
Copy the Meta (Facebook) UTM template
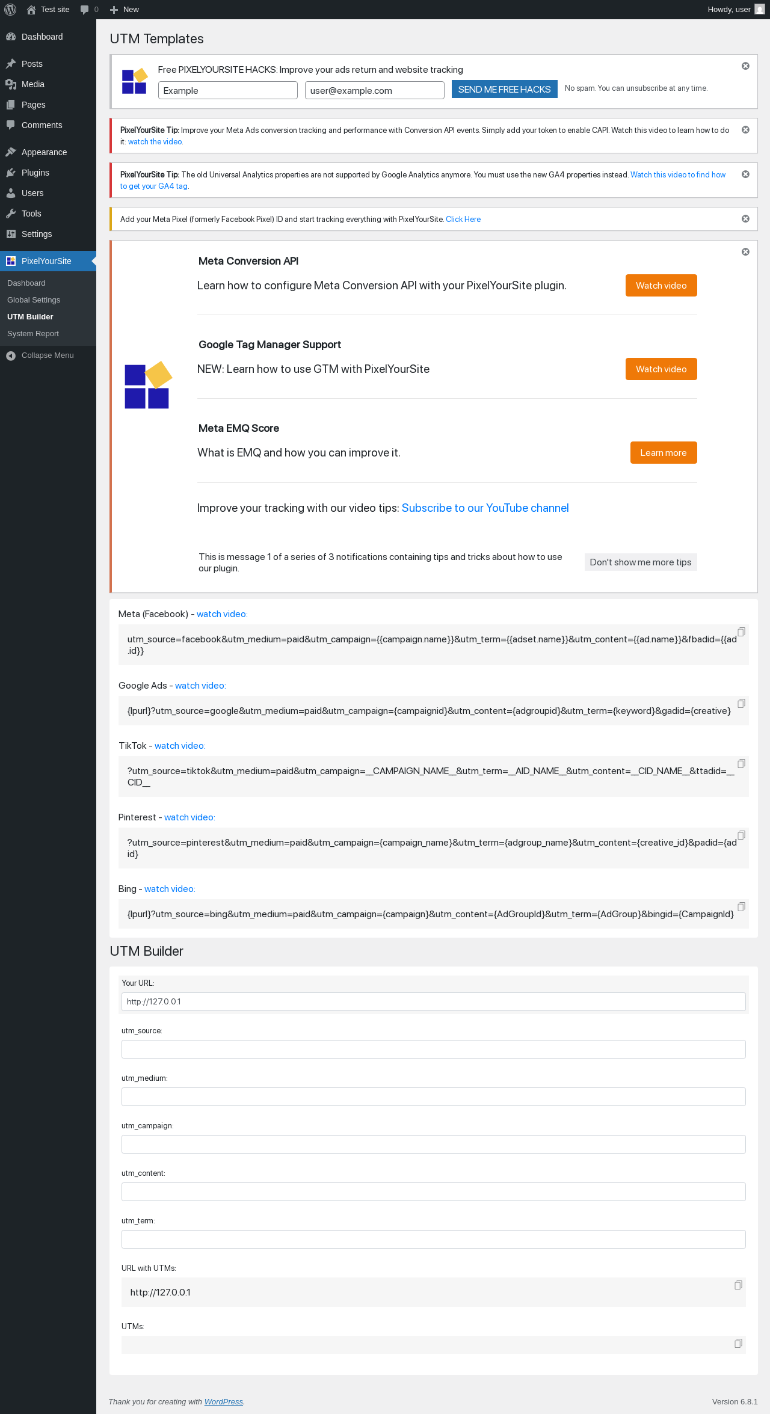[741, 632]
